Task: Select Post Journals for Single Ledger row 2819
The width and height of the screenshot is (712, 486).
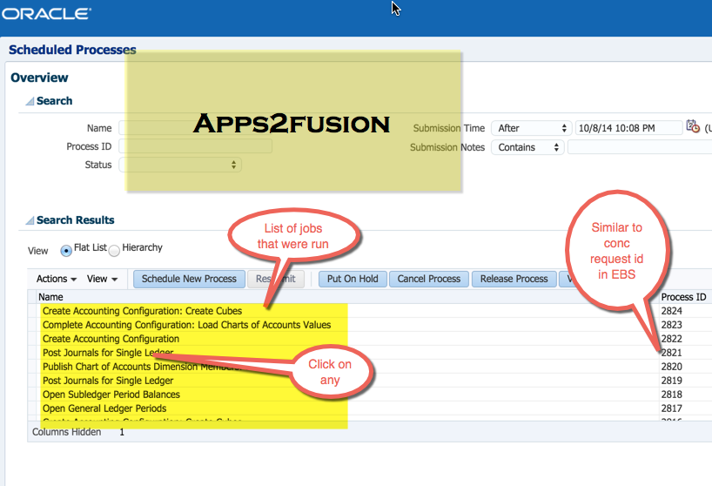Action: pyautogui.click(x=108, y=381)
